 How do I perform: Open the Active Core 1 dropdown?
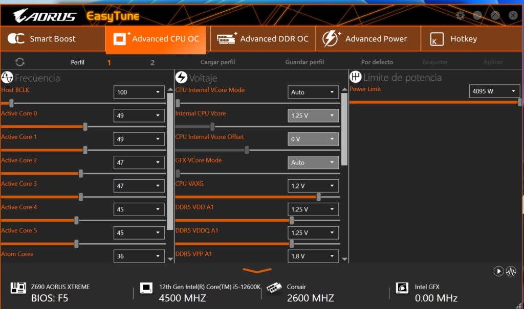tap(139, 139)
